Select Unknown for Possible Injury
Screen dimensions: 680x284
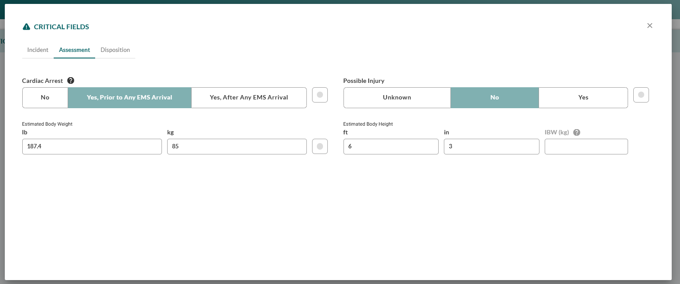pyautogui.click(x=397, y=97)
